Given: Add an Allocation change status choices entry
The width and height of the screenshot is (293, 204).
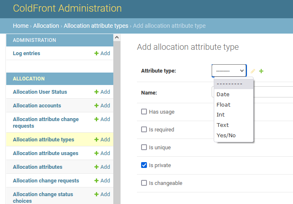Looking at the screenshot, I should 102,194.
